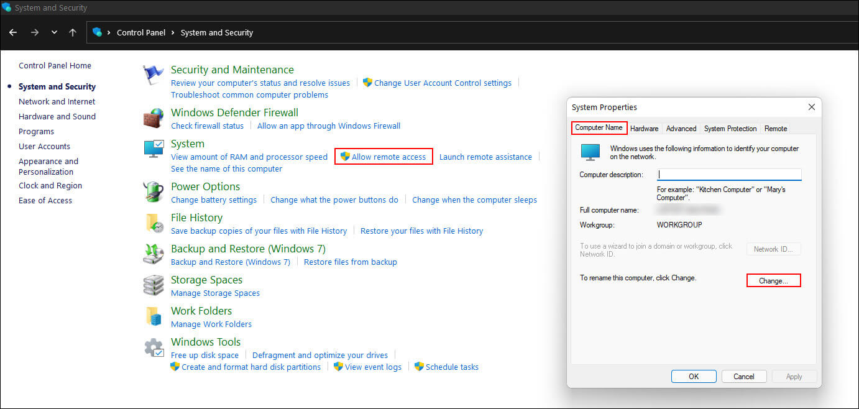The image size is (859, 409).
Task: Click Restore files from backup
Action: (x=351, y=262)
